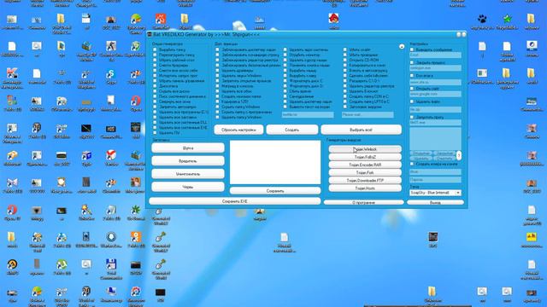
Task: Click the round collapse arrow above the settings panel
Action: coord(402,46)
